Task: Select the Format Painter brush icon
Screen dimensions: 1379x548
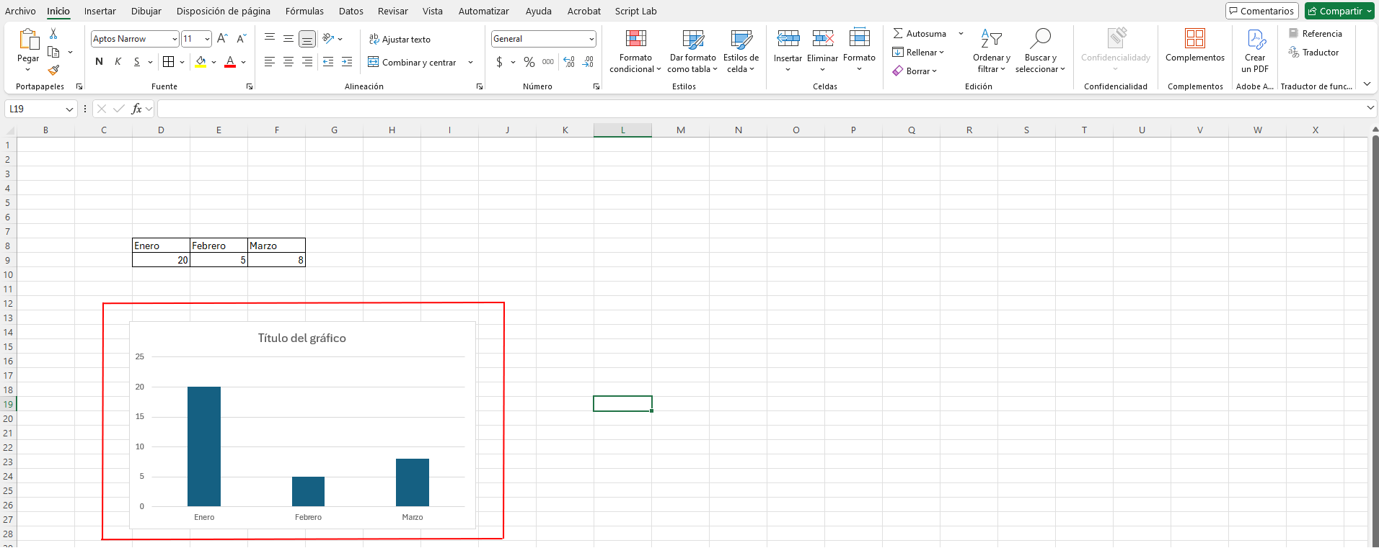Action: pos(53,70)
